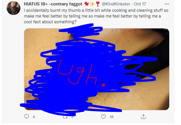Click the reply speech bubble icon
This screenshot has height=125, width=181.
26,117
